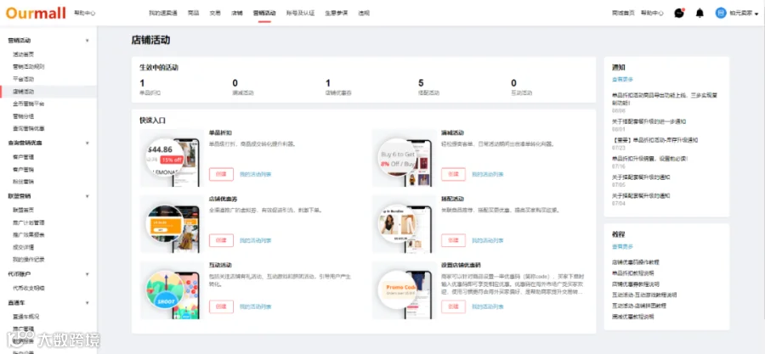Open the account dropdown arrow at top right

pos(756,14)
